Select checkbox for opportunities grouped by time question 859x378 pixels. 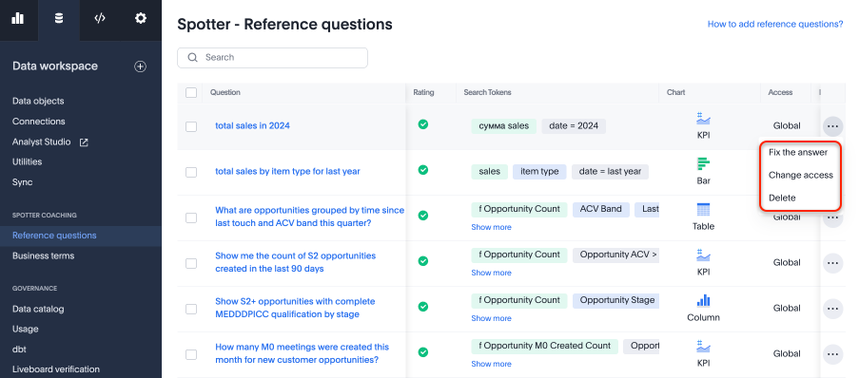[191, 217]
